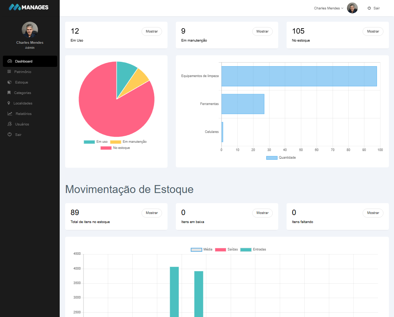Click Sair link in the top header
This screenshot has height=317, width=394.
click(374, 8)
